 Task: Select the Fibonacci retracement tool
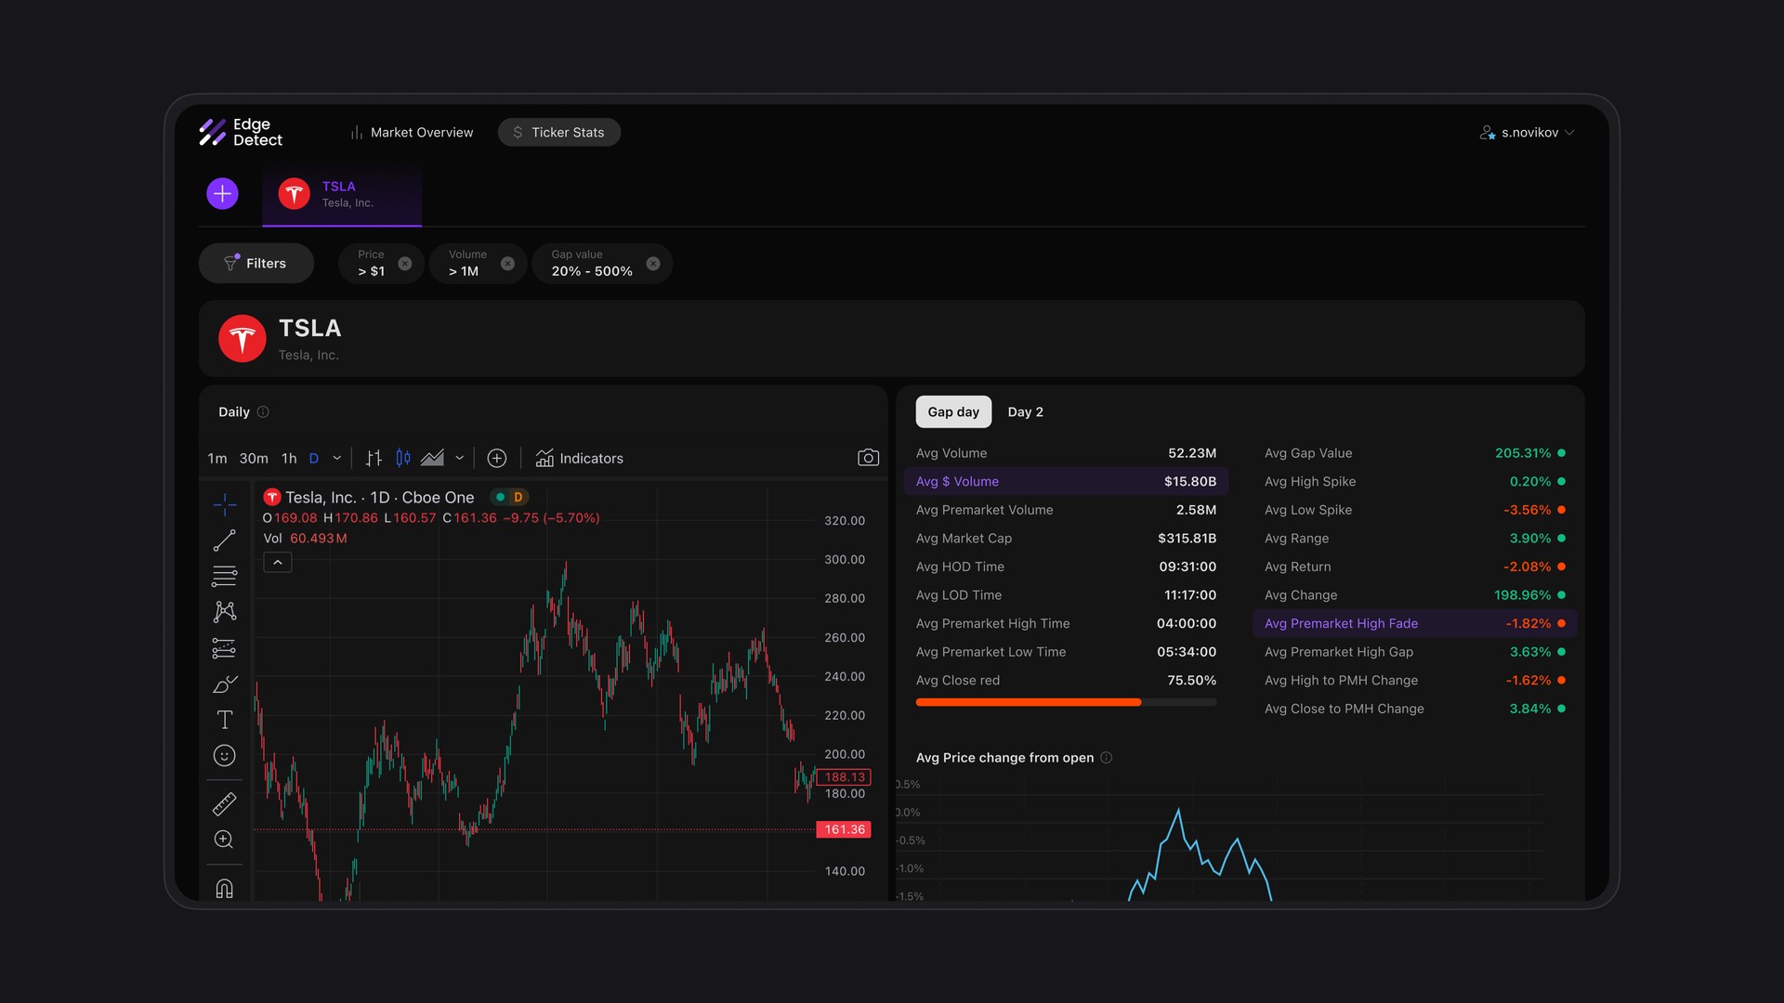(x=225, y=576)
